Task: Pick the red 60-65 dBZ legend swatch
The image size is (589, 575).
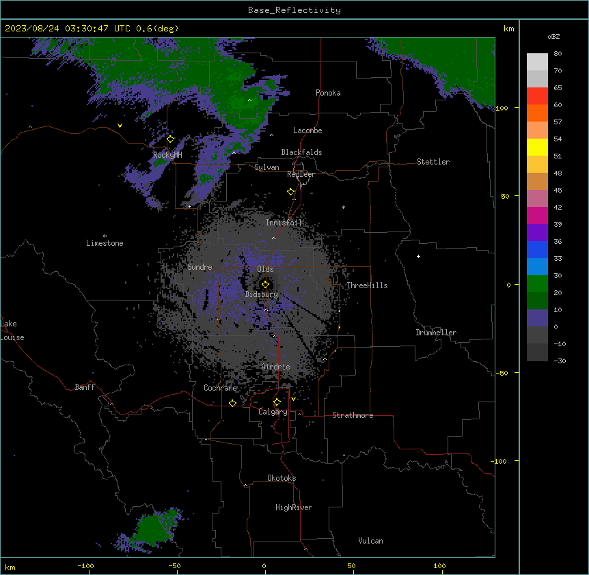Action: (537, 96)
